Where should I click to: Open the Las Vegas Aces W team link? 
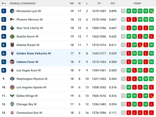(x=29, y=70)
